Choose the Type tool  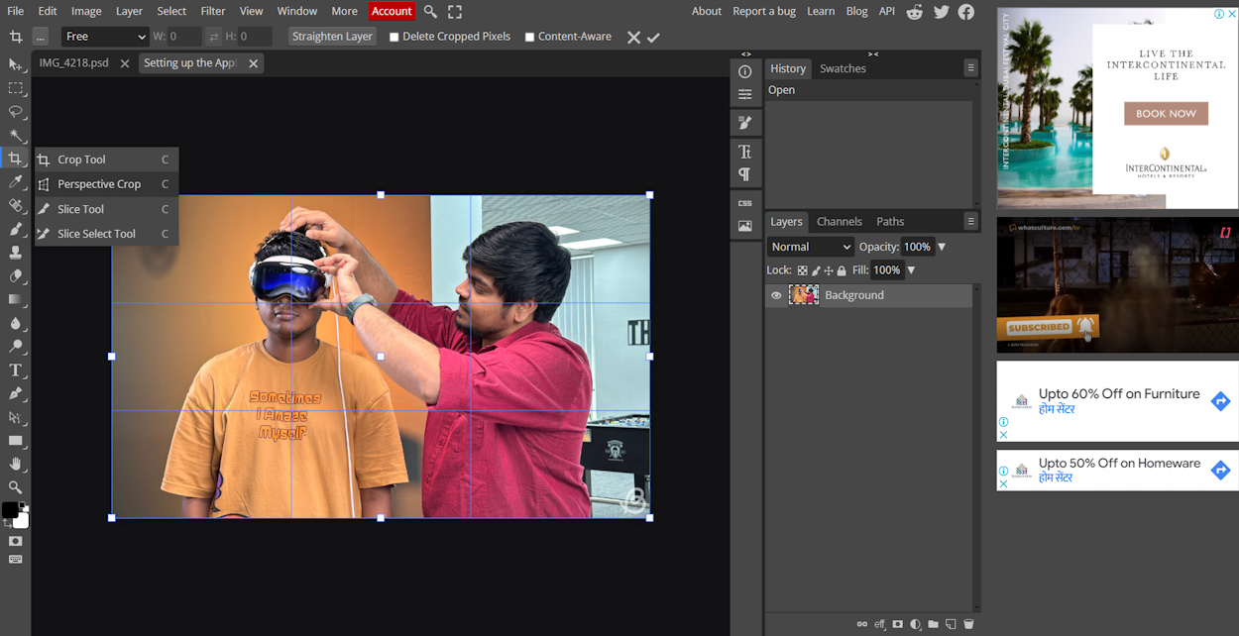(15, 369)
